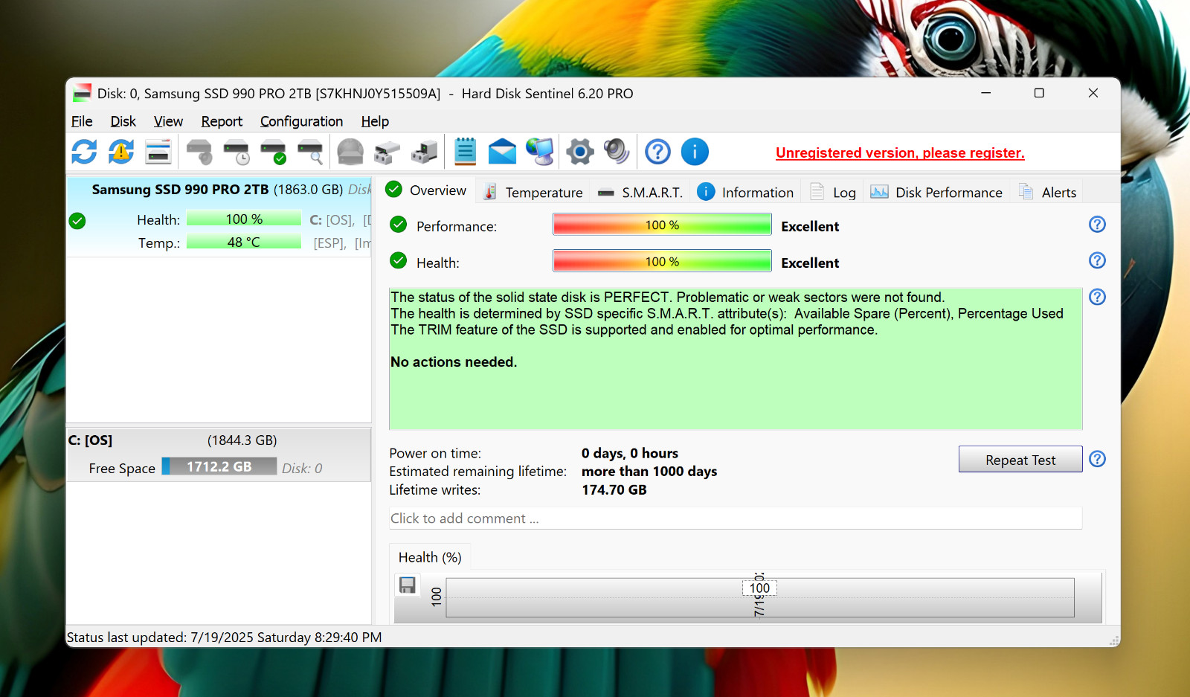Screen dimensions: 1190x697
Task: Switch to the Overview tab
Action: point(427,190)
